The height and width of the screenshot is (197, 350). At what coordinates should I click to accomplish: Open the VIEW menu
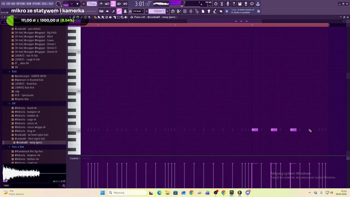(x=29, y=4)
